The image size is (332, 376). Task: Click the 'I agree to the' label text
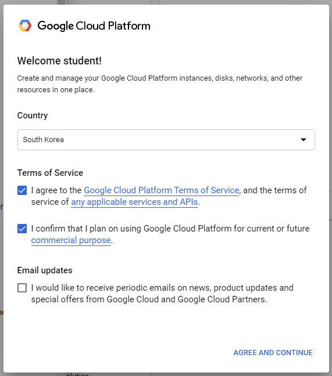coord(56,190)
